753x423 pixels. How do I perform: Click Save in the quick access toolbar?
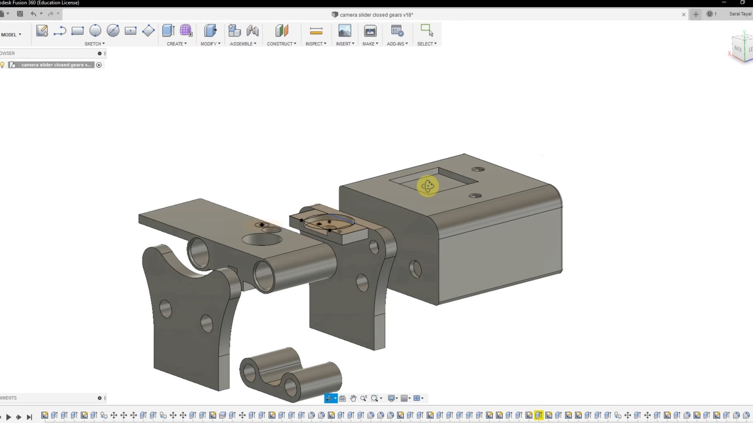coord(19,14)
